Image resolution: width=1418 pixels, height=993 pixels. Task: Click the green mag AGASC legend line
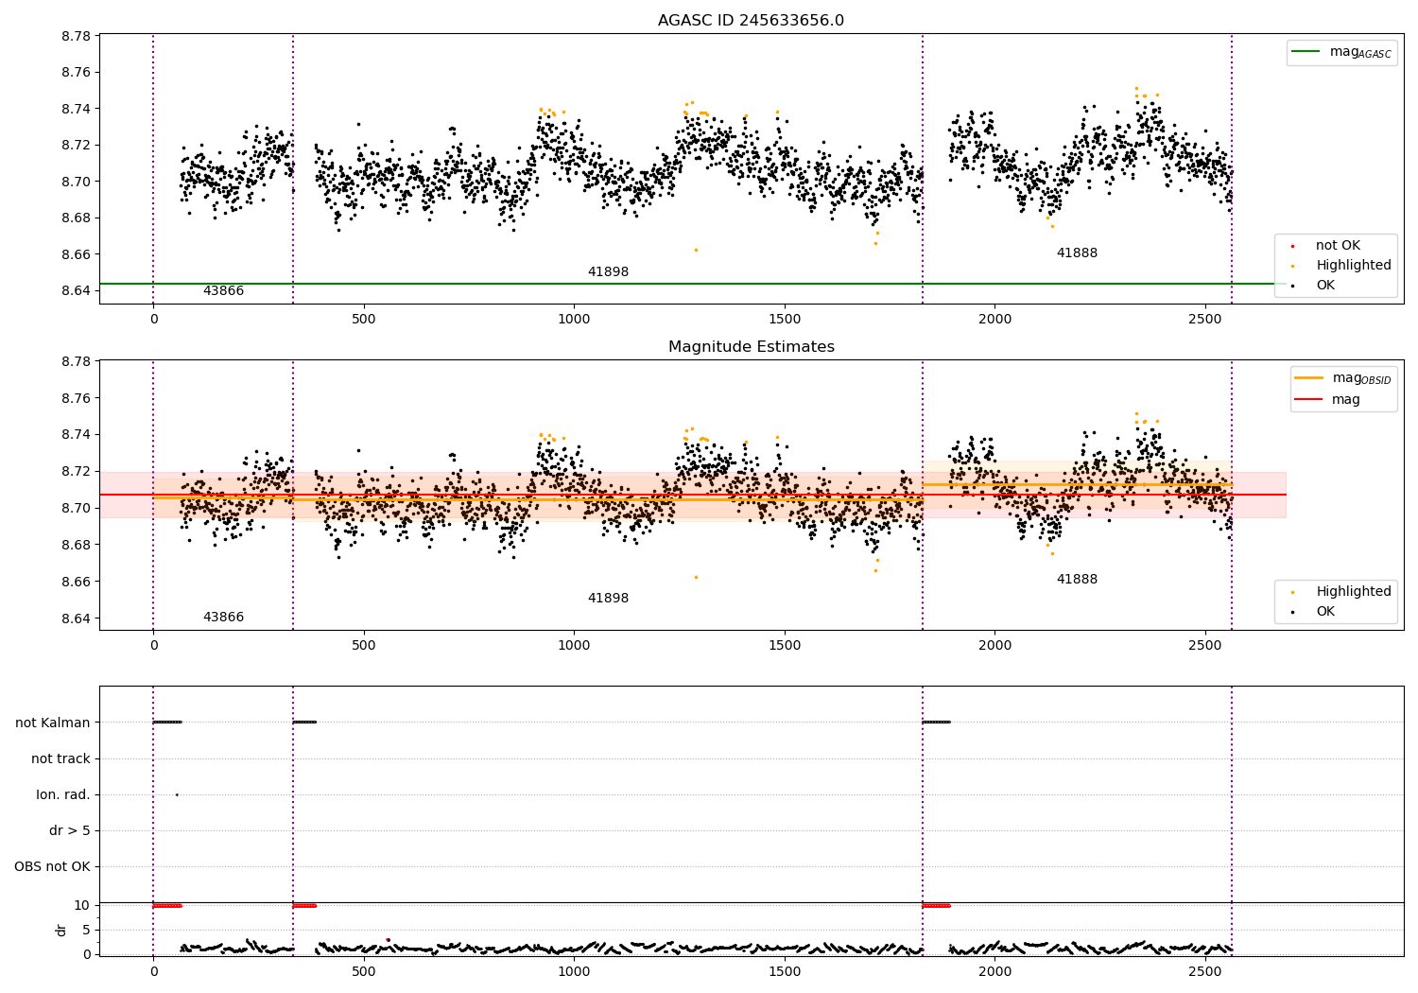(1306, 52)
